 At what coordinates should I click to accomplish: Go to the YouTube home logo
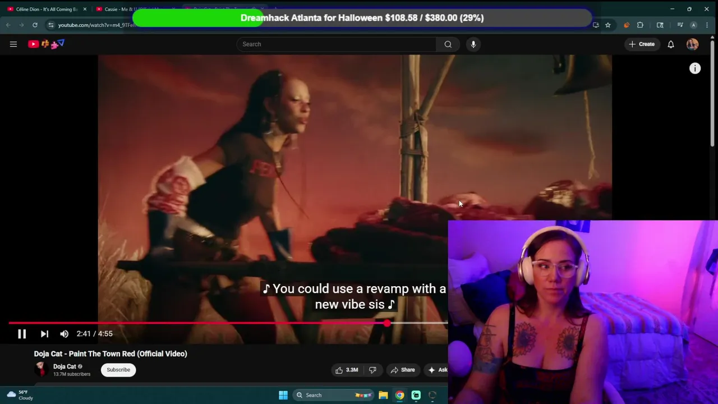click(46, 44)
